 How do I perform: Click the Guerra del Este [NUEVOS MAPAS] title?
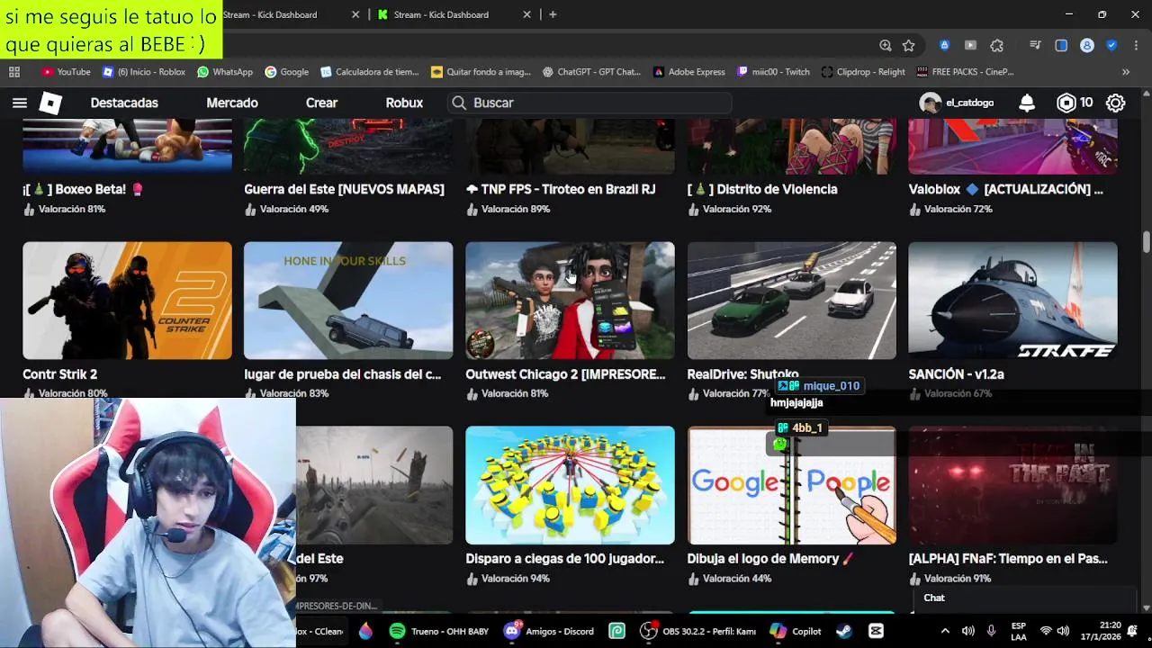tap(344, 189)
